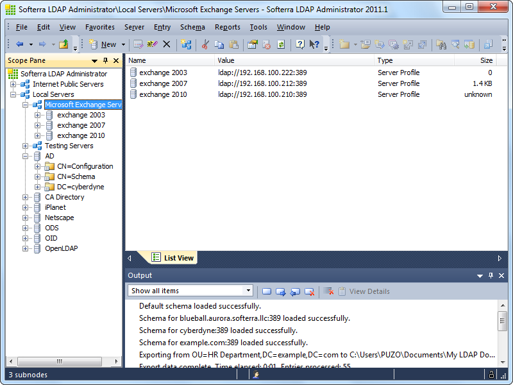Click the Copy icon on the toolbar
This screenshot has width=513, height=385.
coord(219,44)
